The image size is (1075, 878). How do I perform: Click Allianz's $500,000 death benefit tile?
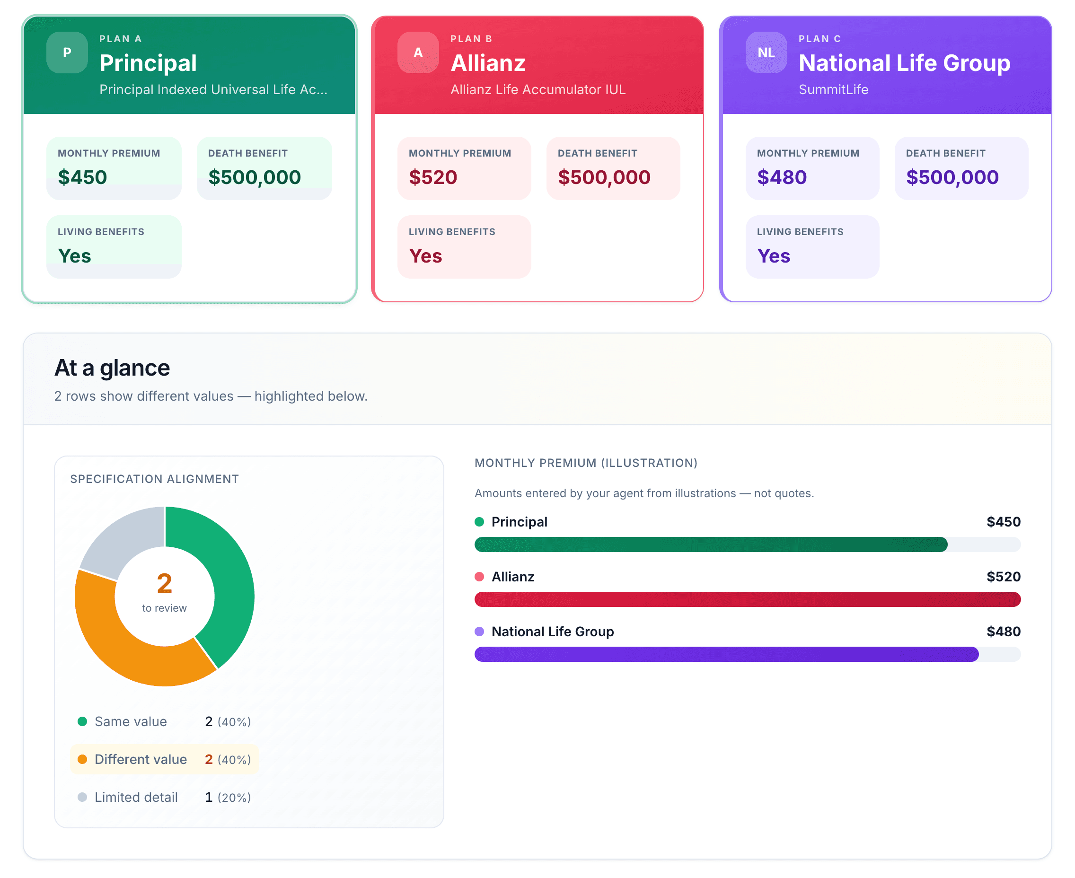613,168
